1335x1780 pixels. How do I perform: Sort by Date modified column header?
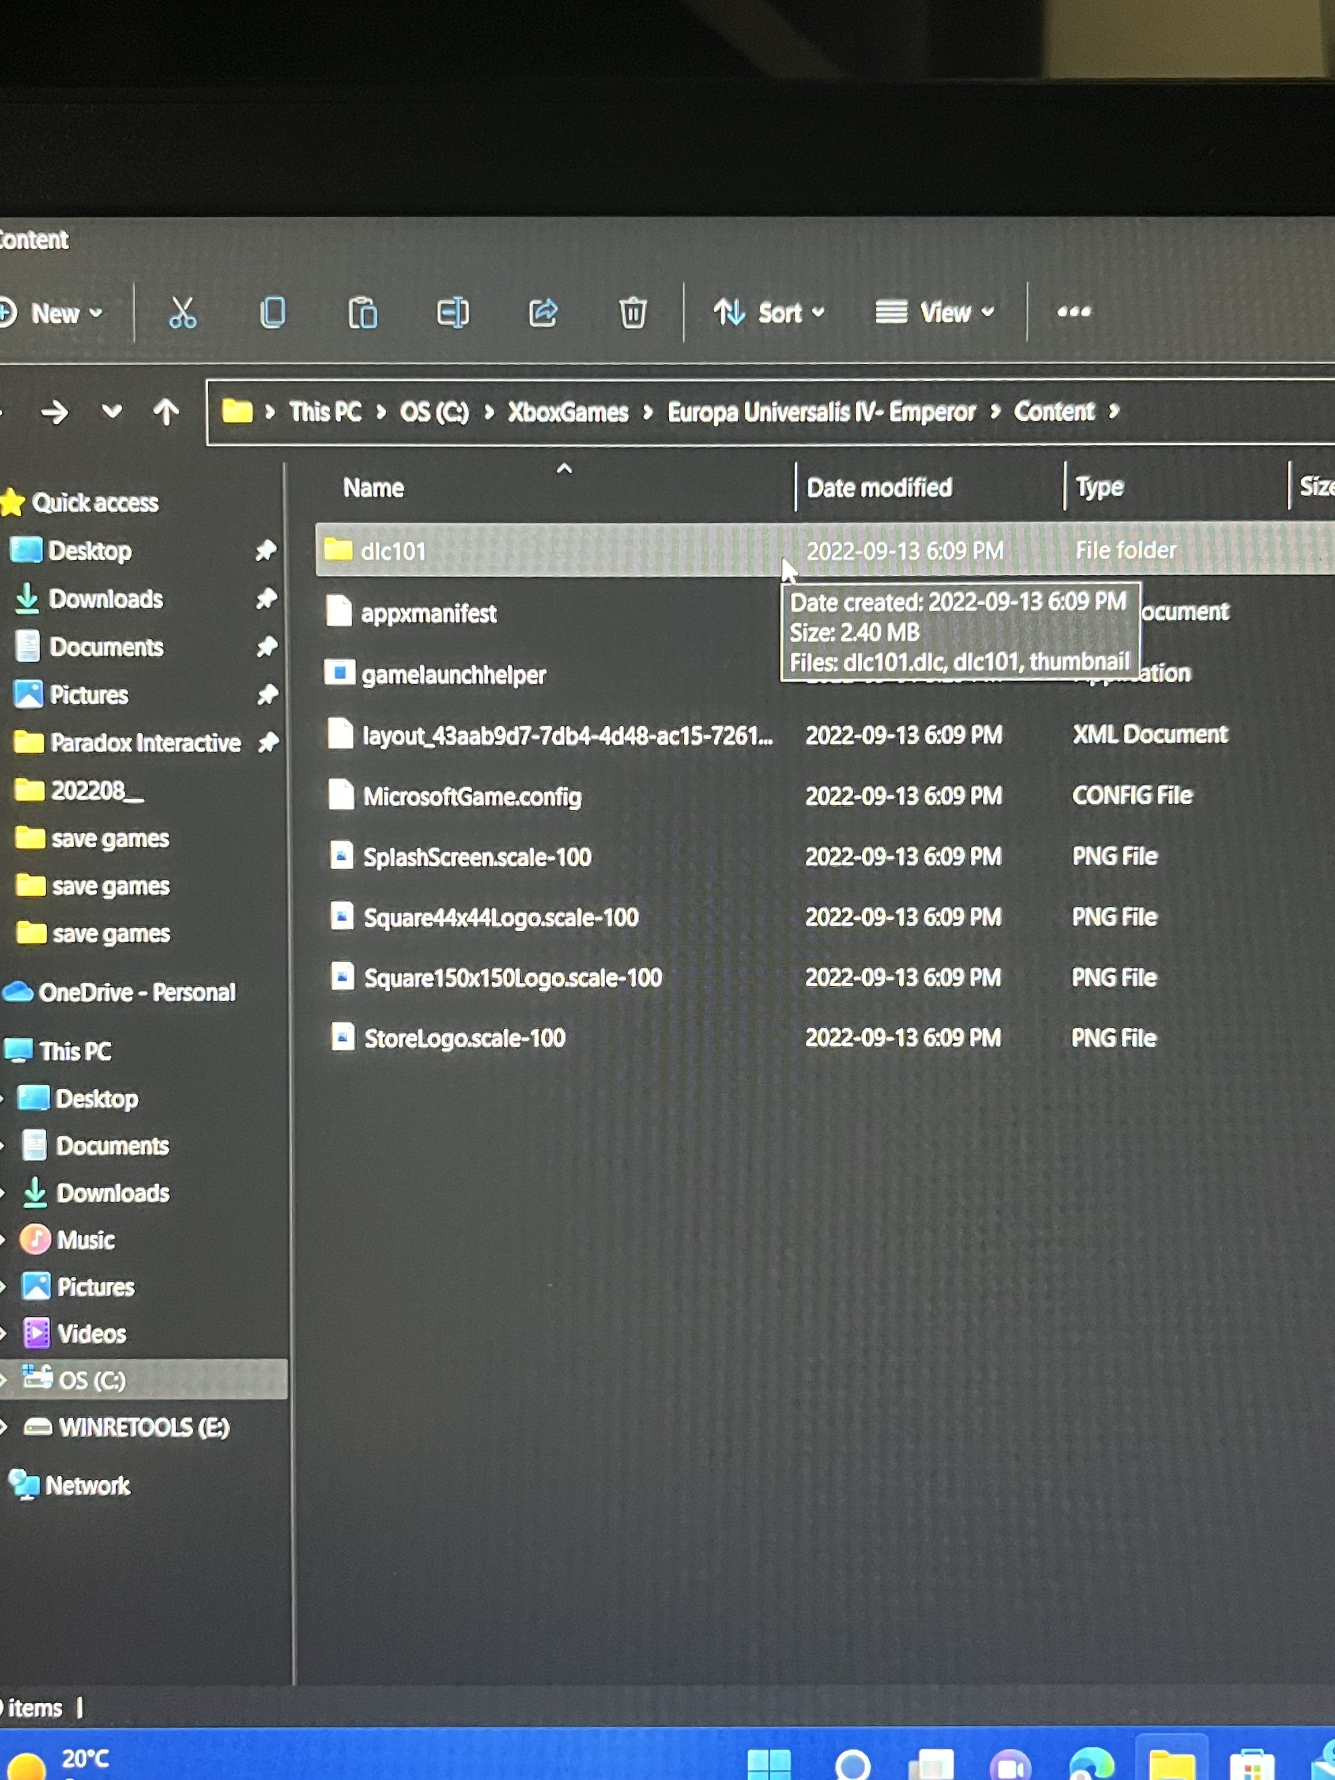pos(879,488)
